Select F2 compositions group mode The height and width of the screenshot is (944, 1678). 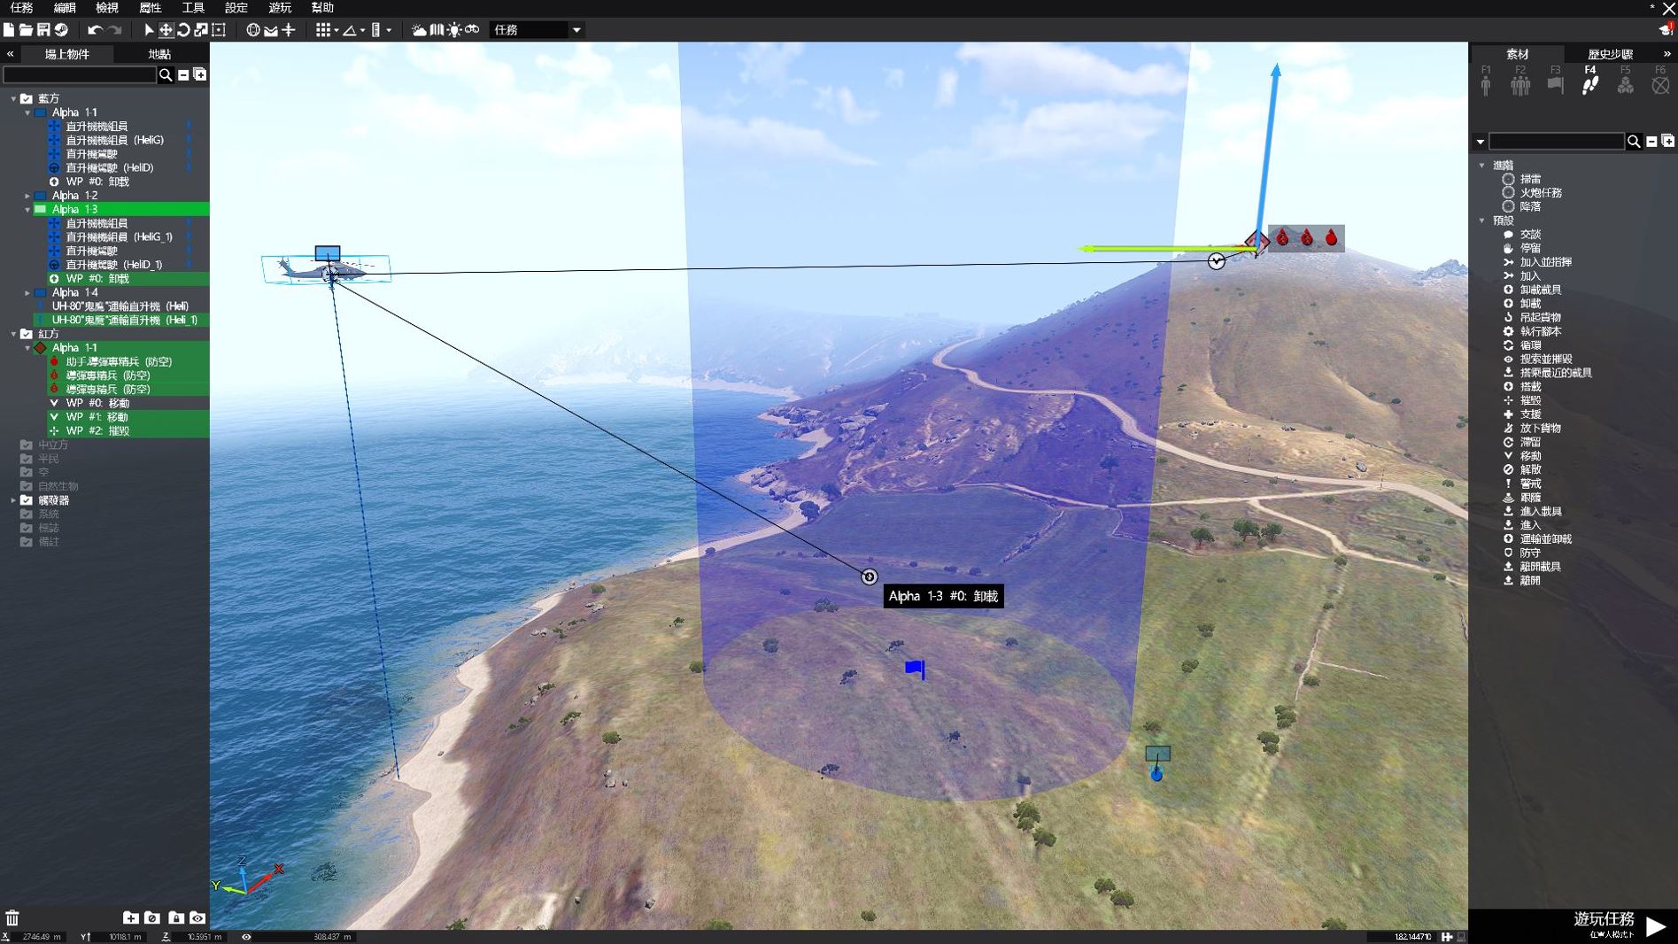tap(1520, 81)
